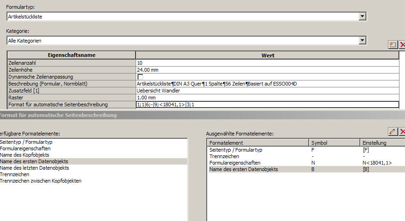Select Name des ersten Datenobjekts in available list
This screenshot has width=405, height=221.
[x=94, y=161]
